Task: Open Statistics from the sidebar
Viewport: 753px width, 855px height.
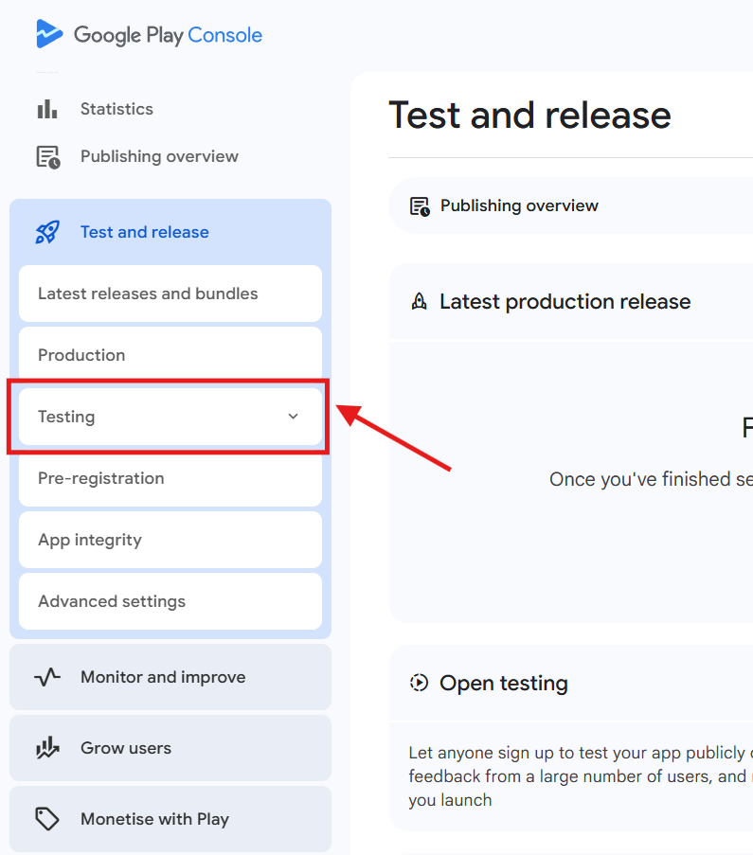Action: [117, 109]
